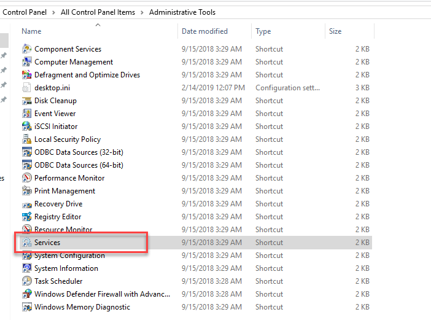Sort files by Size column
This screenshot has height=320, width=431.
(335, 31)
